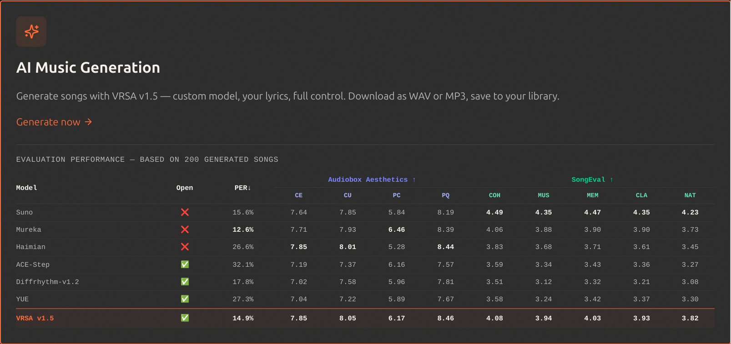731x344 pixels.
Task: Click Diffrhythm's 17.8% PER value
Action: pos(243,282)
